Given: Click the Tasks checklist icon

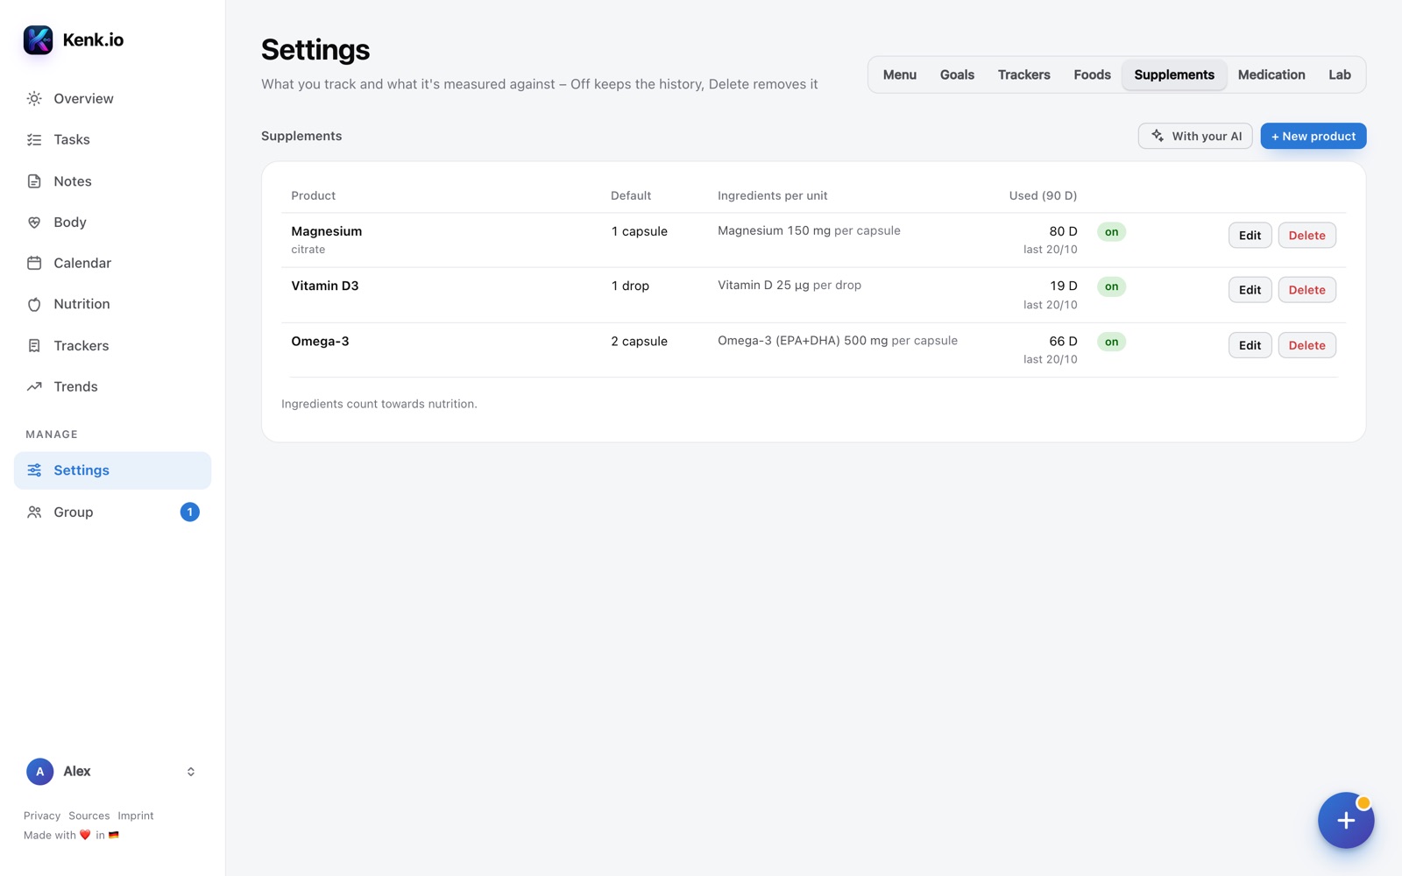Looking at the screenshot, I should click(34, 140).
